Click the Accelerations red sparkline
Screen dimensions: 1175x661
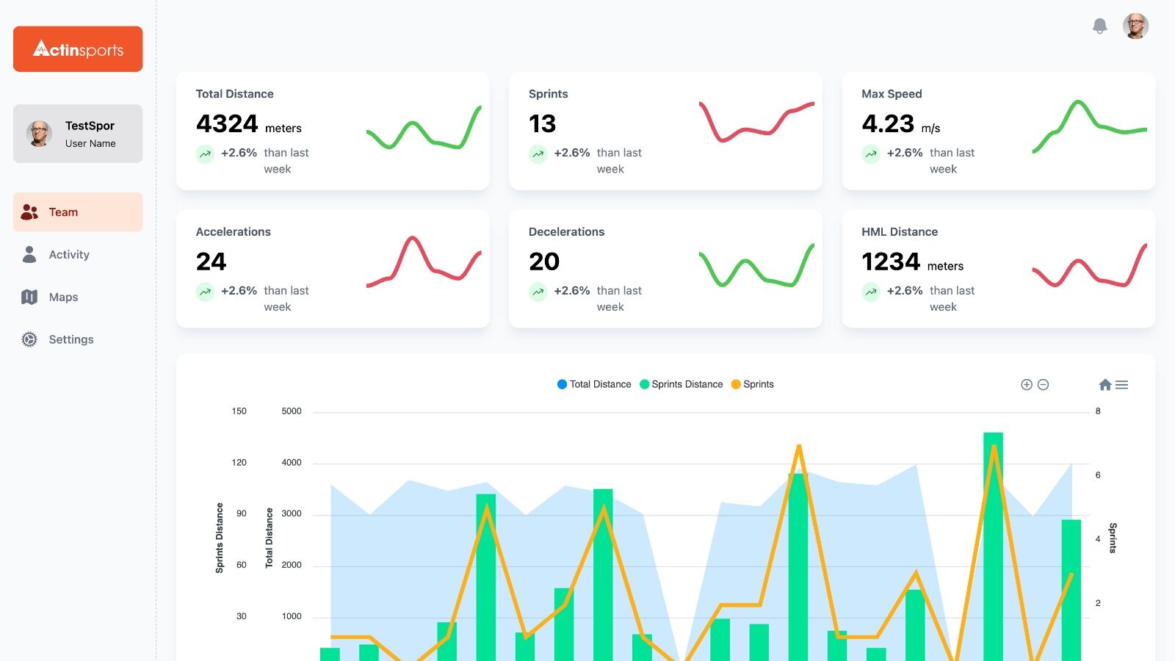click(424, 261)
